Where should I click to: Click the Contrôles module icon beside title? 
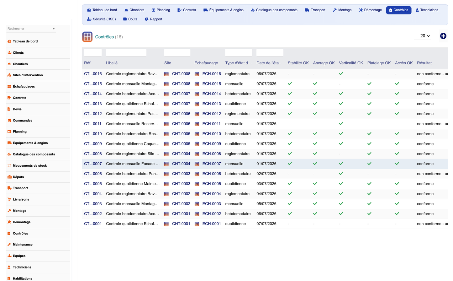(x=87, y=37)
